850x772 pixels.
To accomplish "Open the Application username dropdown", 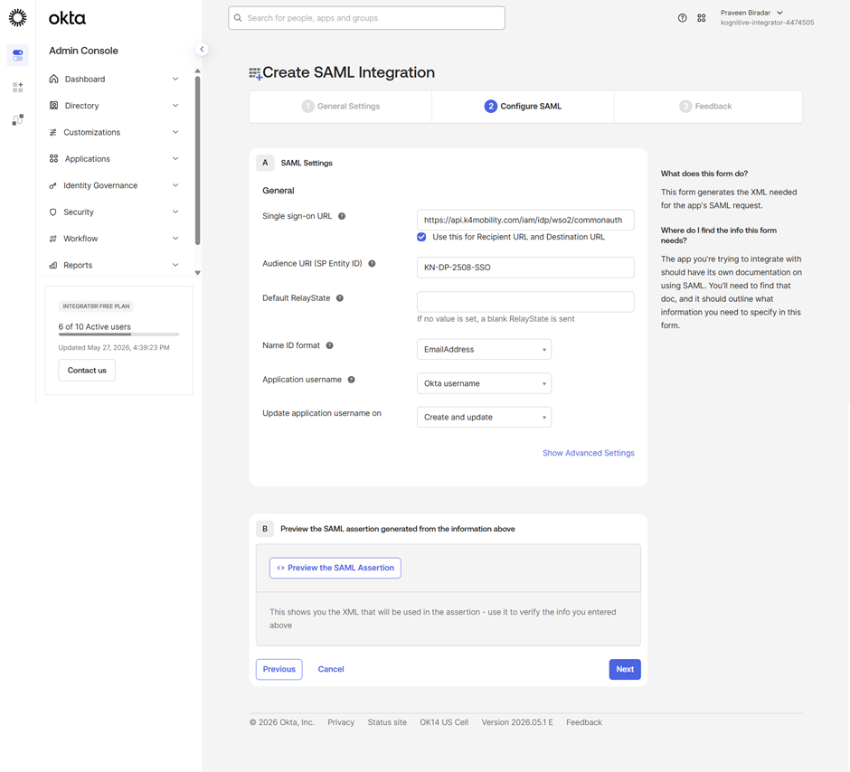I will (484, 383).
